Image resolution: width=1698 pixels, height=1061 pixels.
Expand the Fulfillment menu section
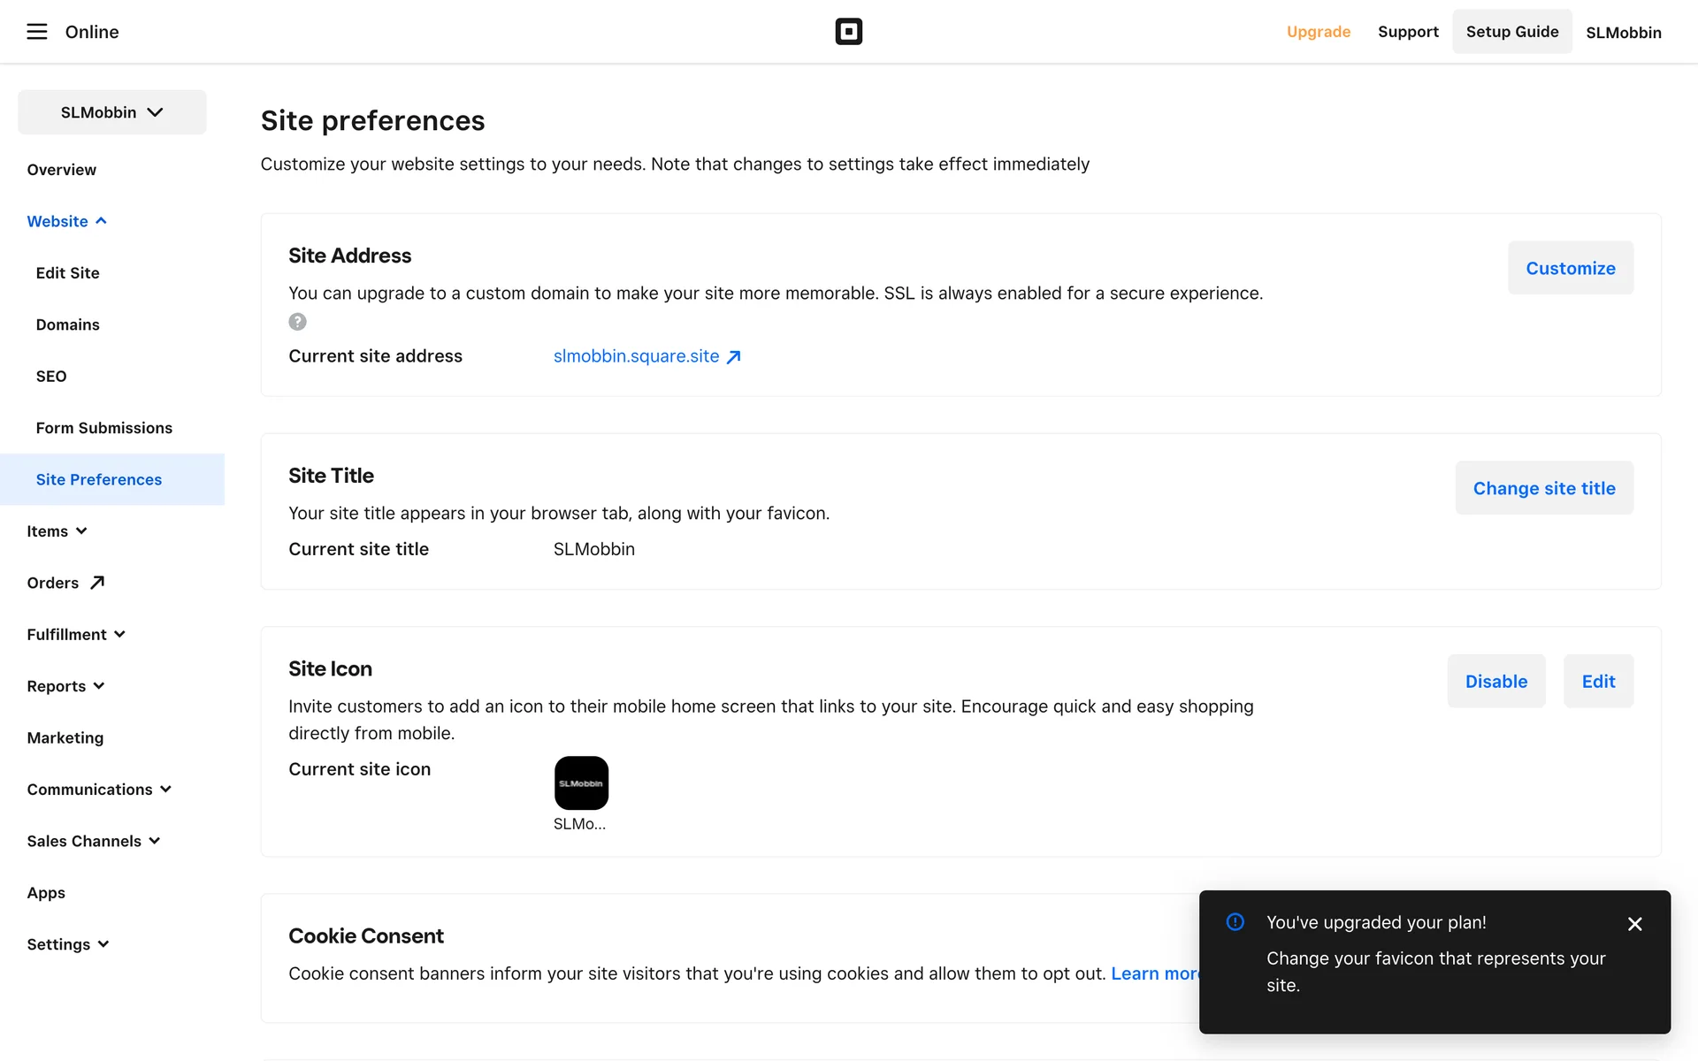pyautogui.click(x=76, y=635)
